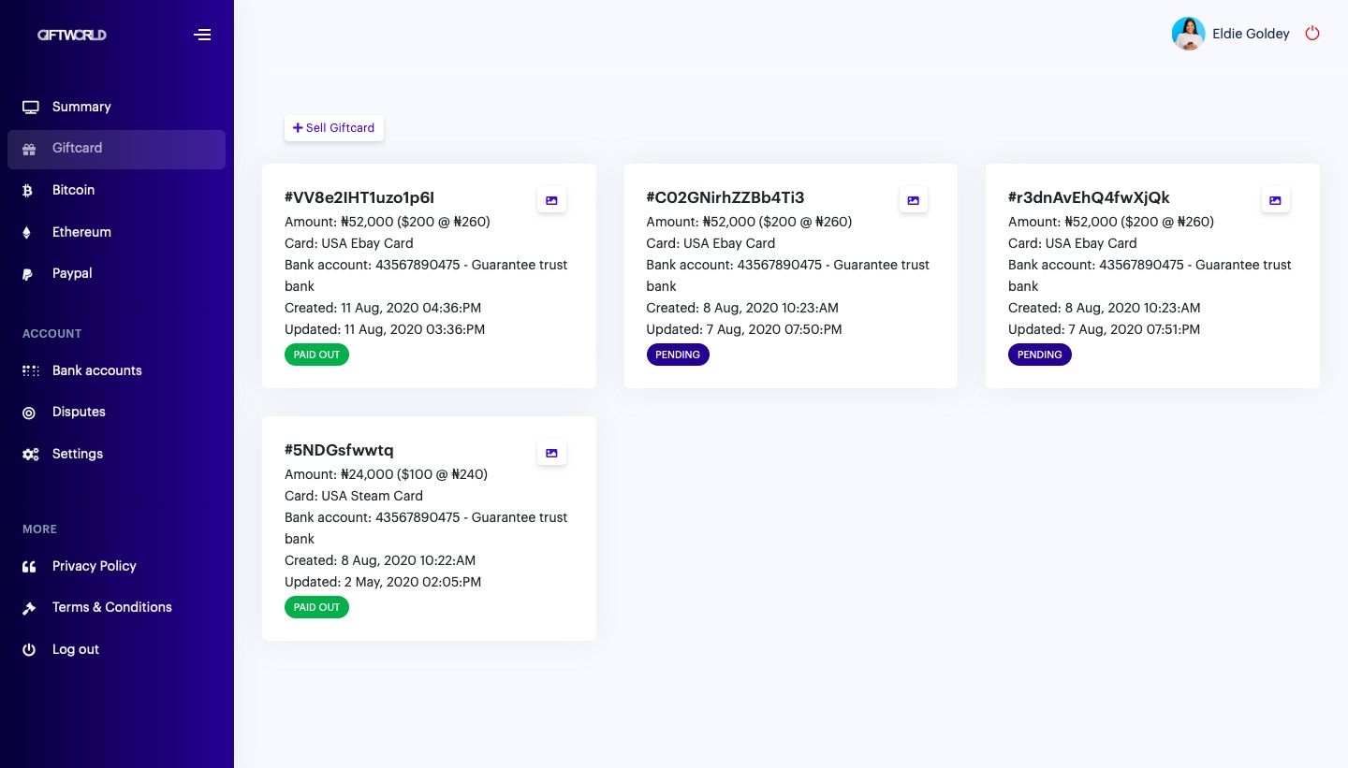Click the Ethereum diamond icon
1348x768 pixels.
[x=27, y=233]
